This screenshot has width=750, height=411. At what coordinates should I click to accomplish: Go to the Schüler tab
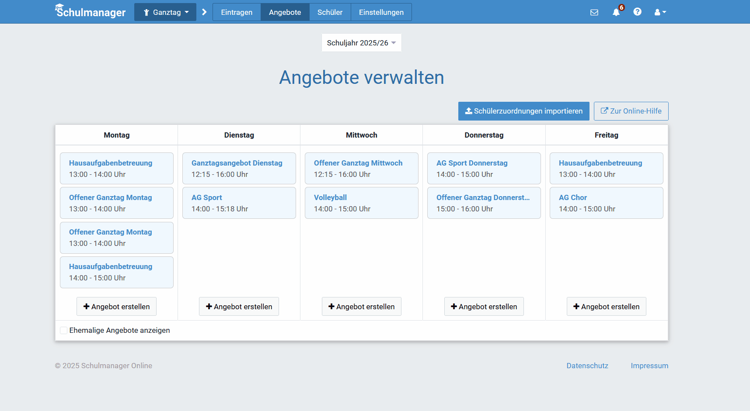click(330, 12)
